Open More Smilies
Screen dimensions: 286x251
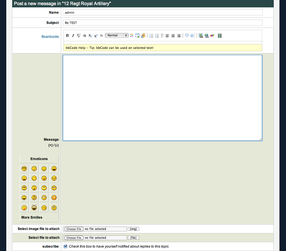pyautogui.click(x=32, y=217)
